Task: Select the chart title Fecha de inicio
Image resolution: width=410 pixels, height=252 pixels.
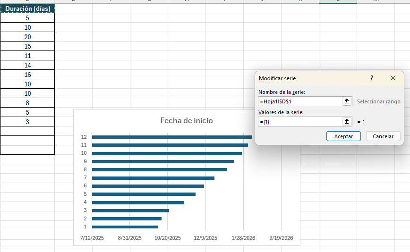Action: (187, 121)
